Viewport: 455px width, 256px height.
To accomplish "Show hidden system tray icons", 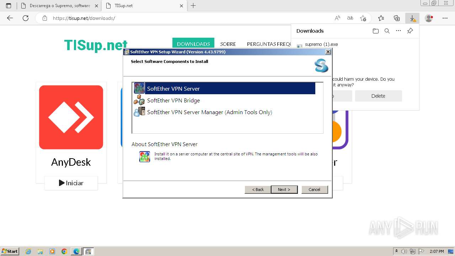I will tap(397, 251).
